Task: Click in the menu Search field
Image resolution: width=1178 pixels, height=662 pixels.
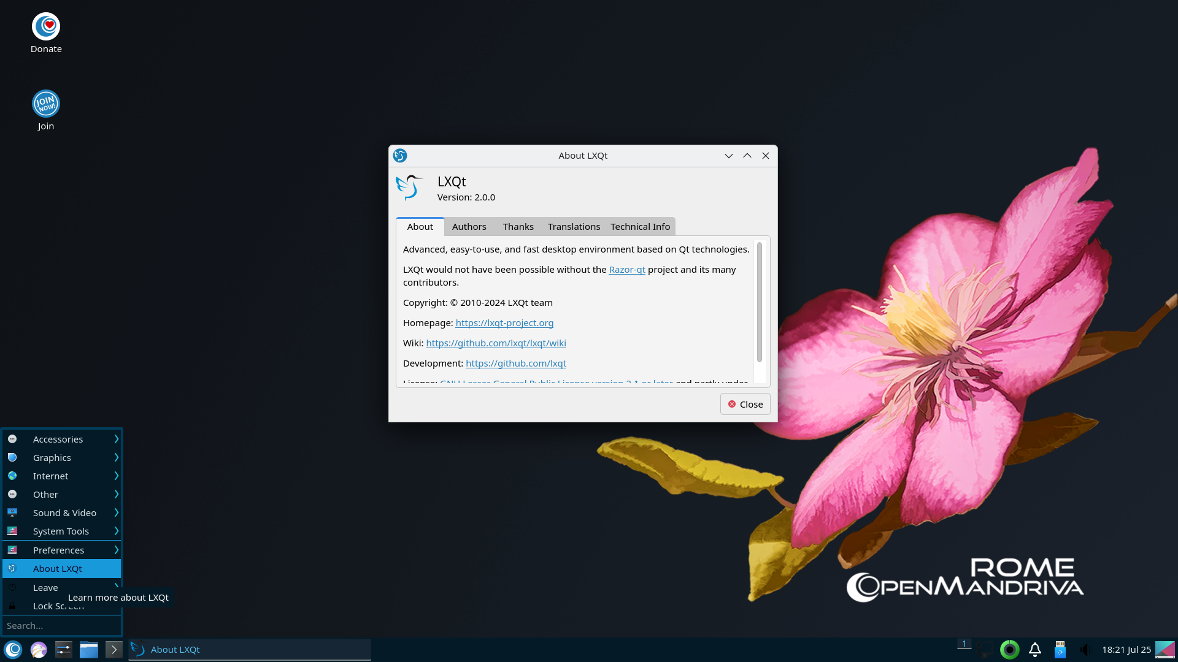Action: point(61,626)
